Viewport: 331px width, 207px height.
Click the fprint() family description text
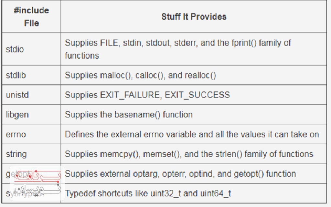click(x=178, y=49)
